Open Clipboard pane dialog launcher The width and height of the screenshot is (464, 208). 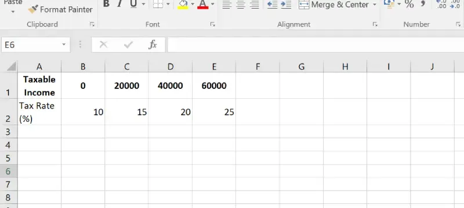tap(92, 24)
